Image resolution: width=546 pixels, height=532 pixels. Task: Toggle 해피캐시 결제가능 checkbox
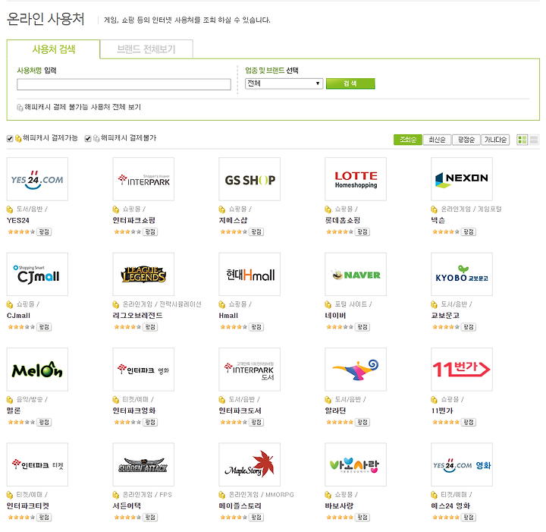(x=10, y=139)
